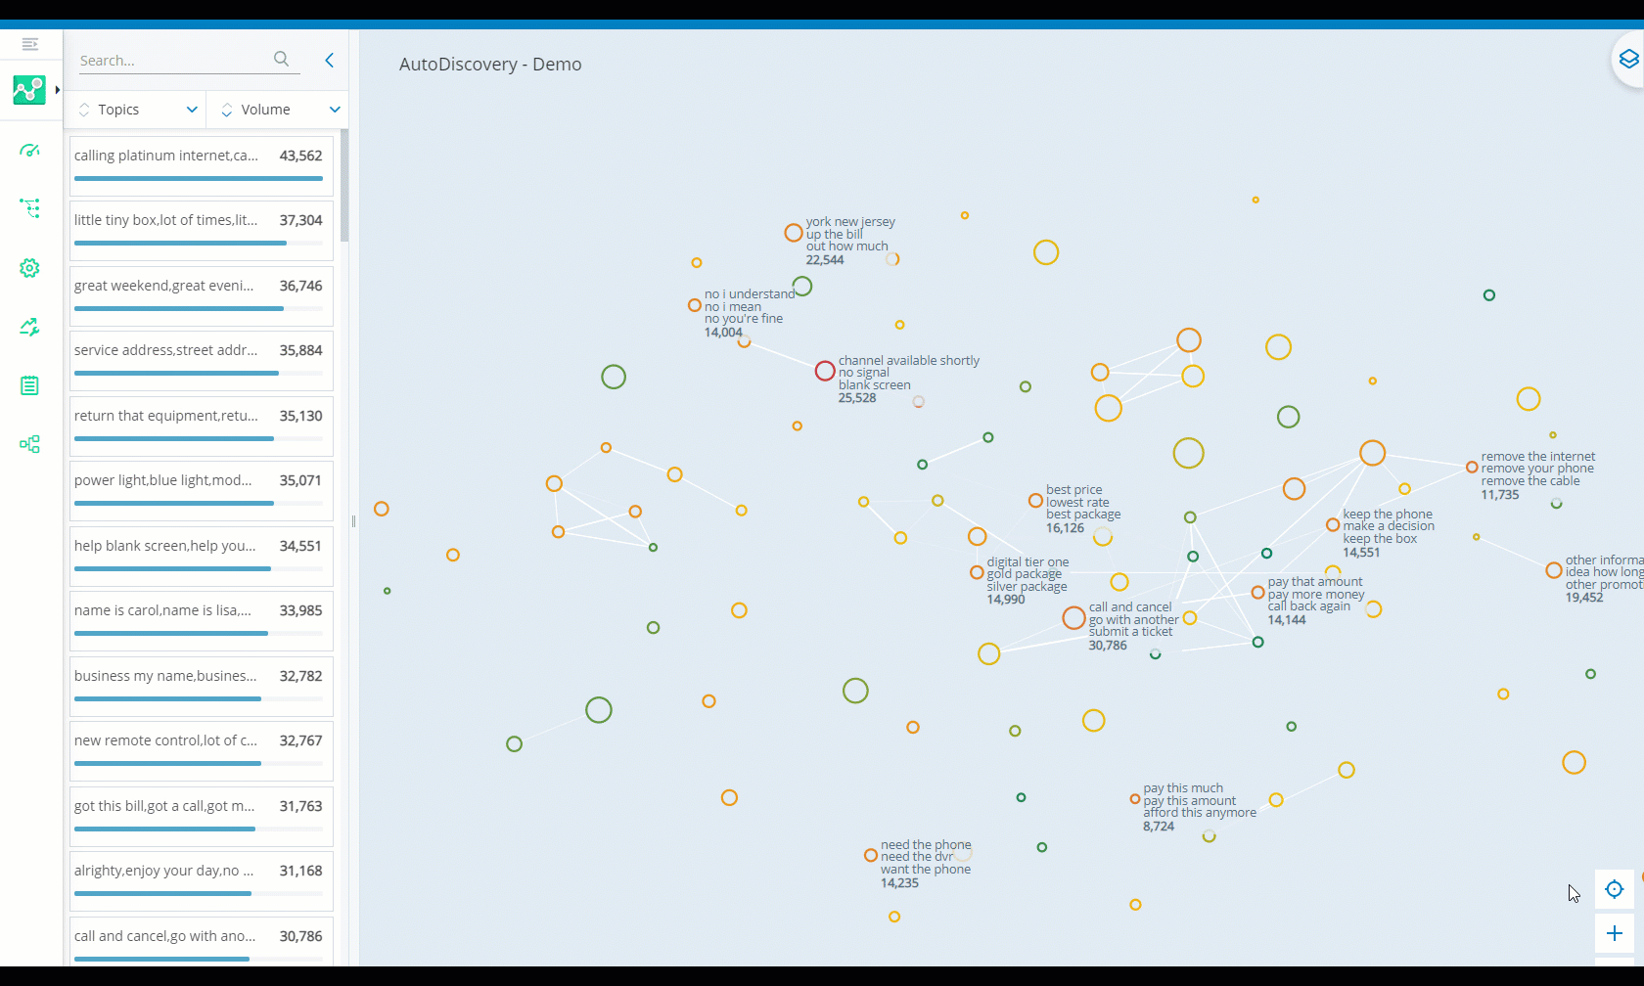1644x986 pixels.
Task: Click the 'york new jersey' node circle
Action: click(794, 233)
